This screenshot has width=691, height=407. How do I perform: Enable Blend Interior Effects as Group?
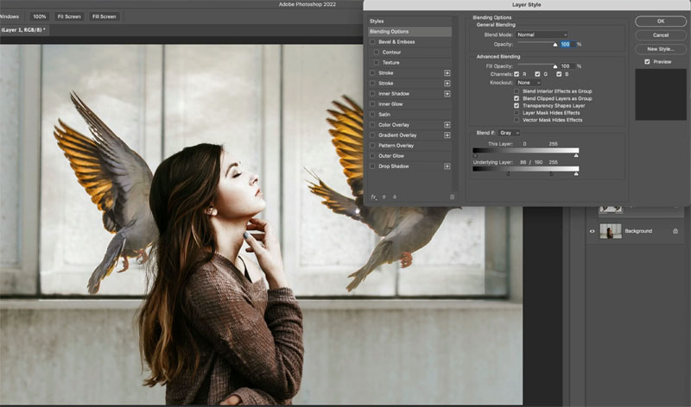tap(517, 91)
